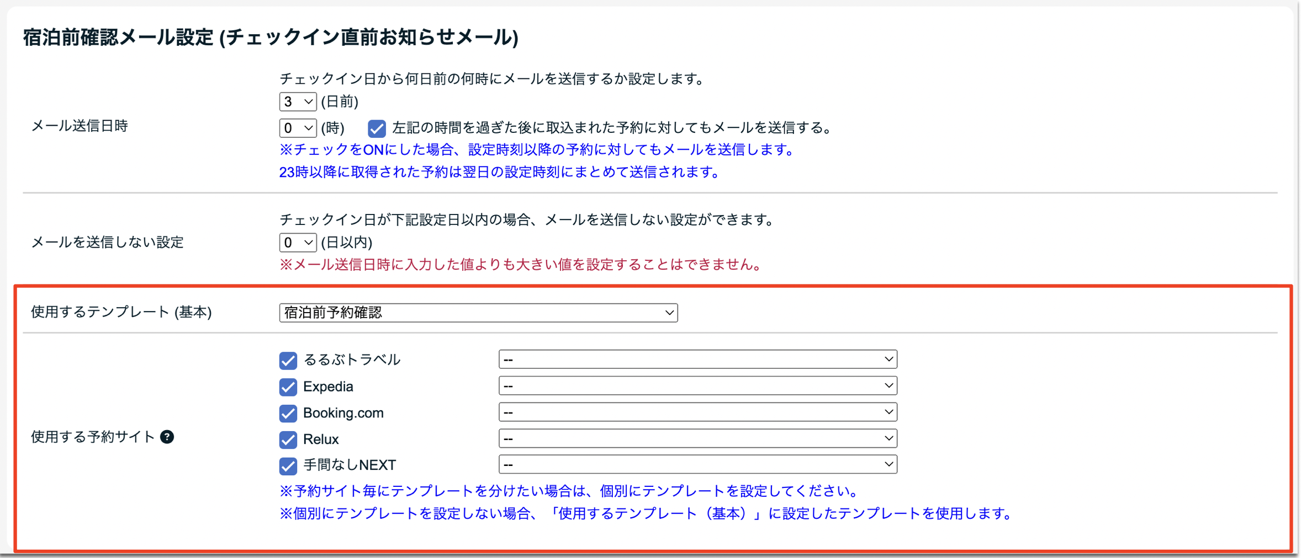Click the 宿泊前確認メール設定 page heading
The height and width of the screenshot is (558, 1301).
pos(271,37)
